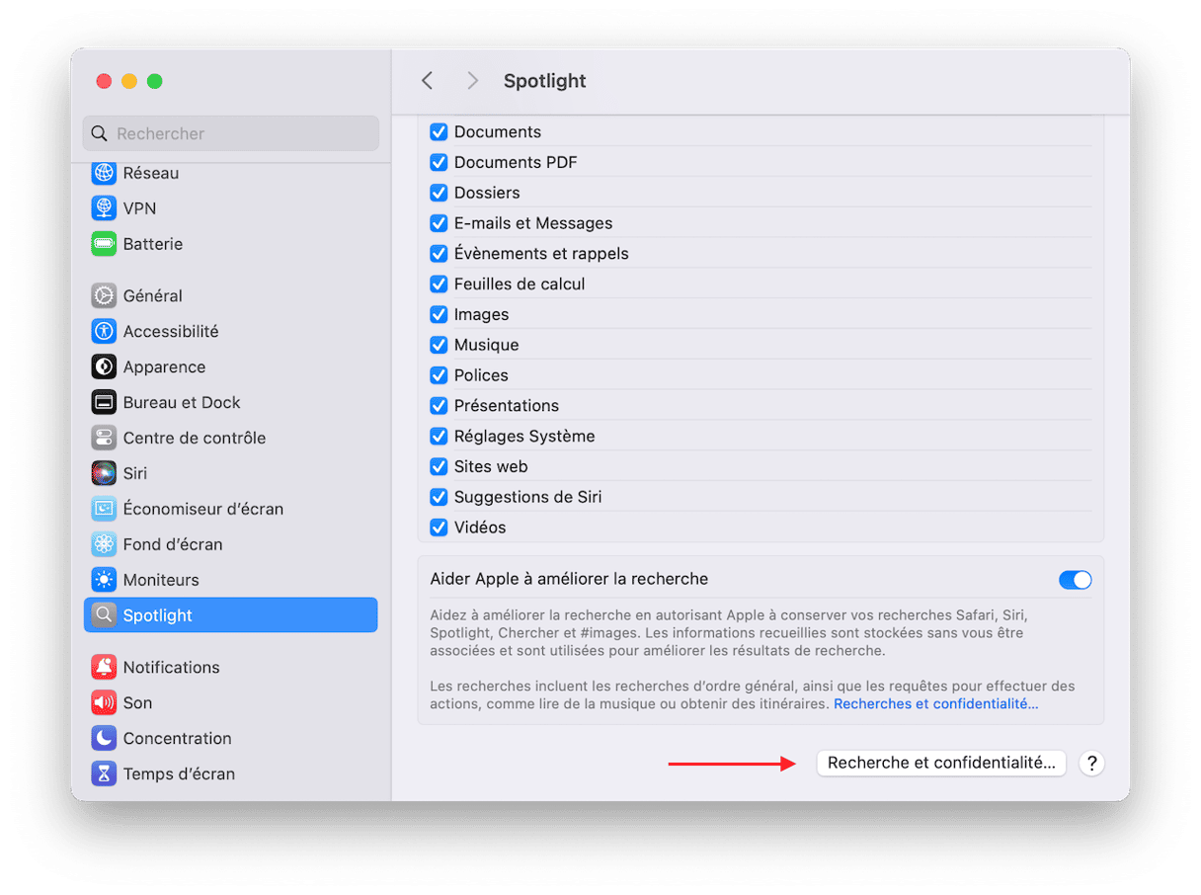Uncheck the Documents PDF checkbox
This screenshot has width=1201, height=895.
tap(440, 162)
